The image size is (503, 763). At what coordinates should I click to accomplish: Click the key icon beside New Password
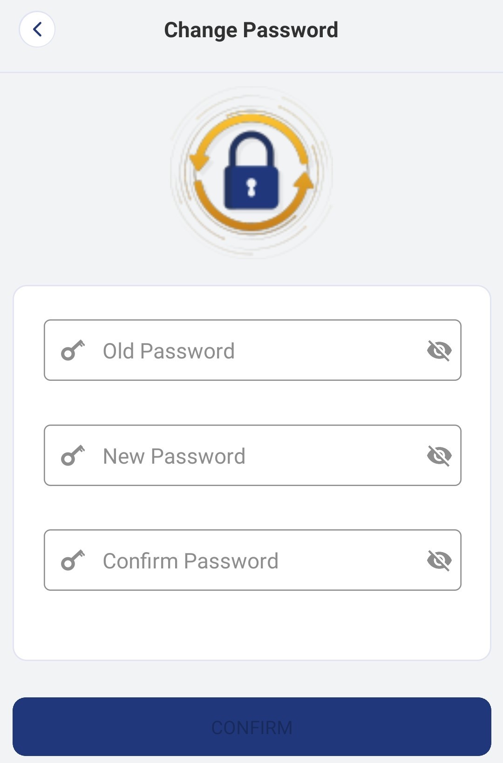73,456
